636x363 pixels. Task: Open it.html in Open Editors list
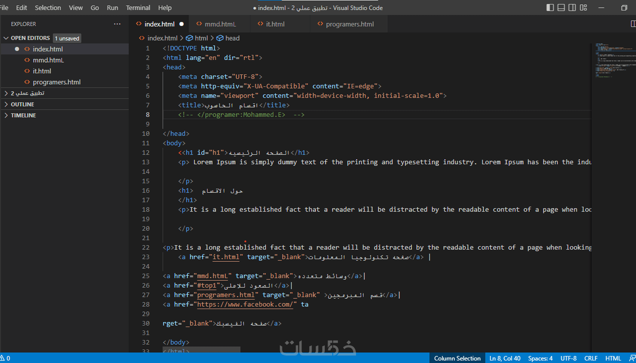tap(42, 71)
